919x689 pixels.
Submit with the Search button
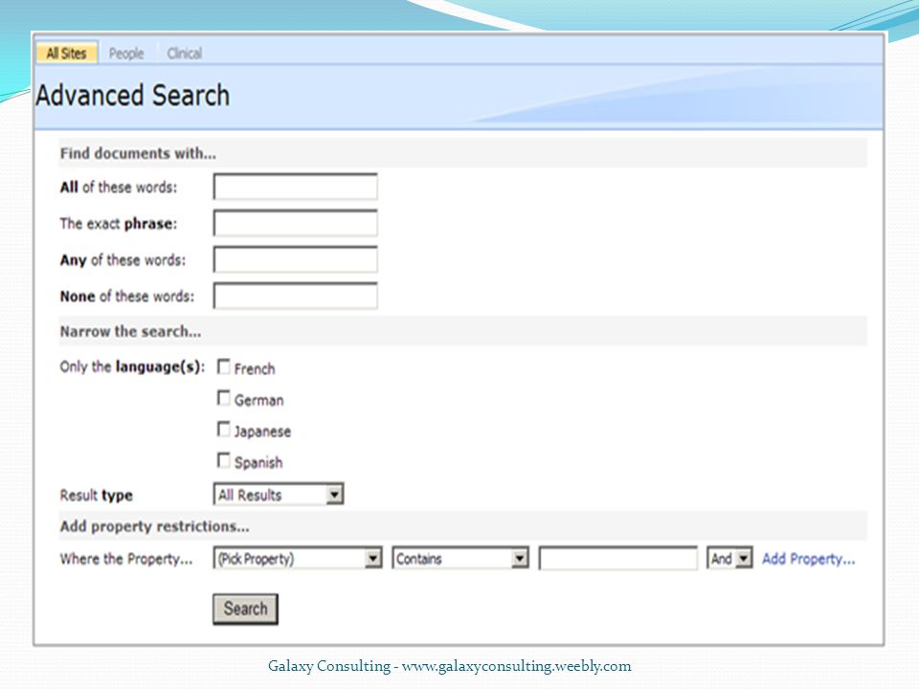[x=245, y=609]
